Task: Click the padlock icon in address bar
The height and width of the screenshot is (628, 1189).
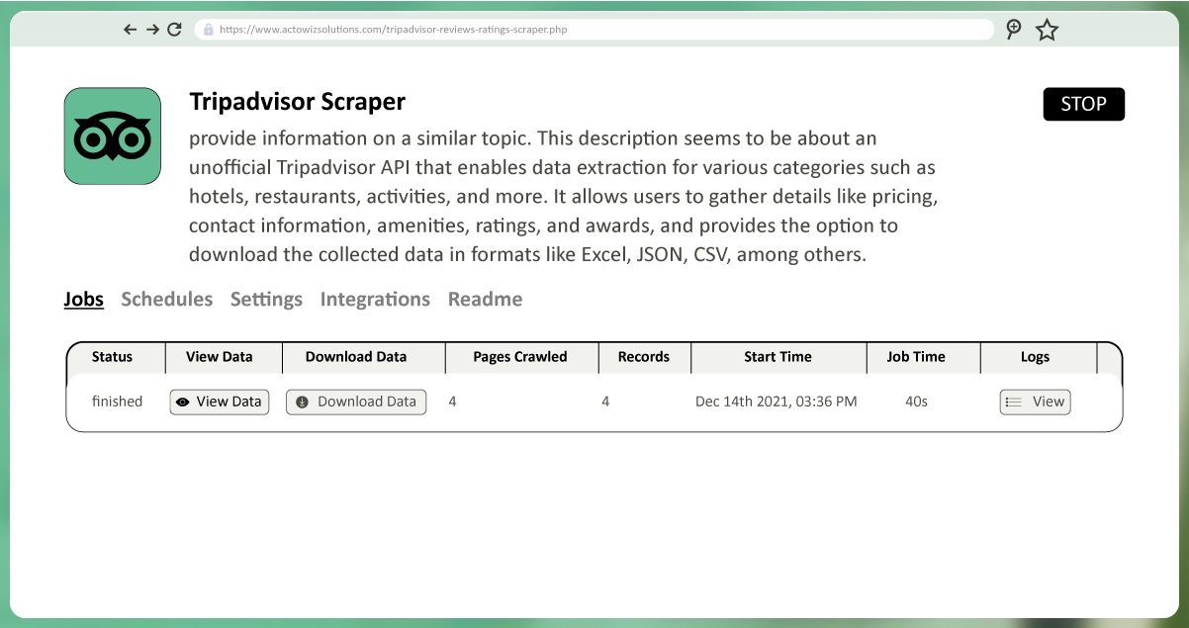Action: [x=208, y=30]
